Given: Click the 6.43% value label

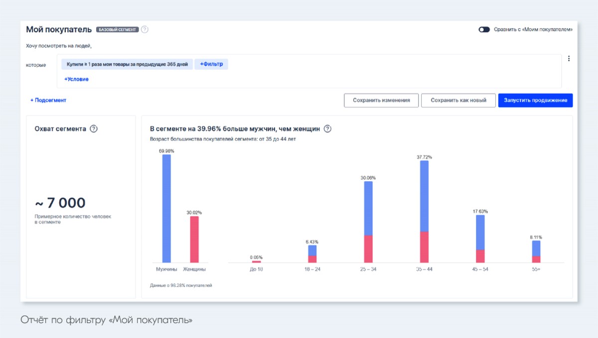Looking at the screenshot, I should [312, 241].
